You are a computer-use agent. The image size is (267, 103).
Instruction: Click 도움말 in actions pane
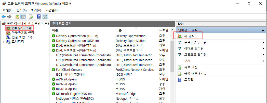pos(189,80)
